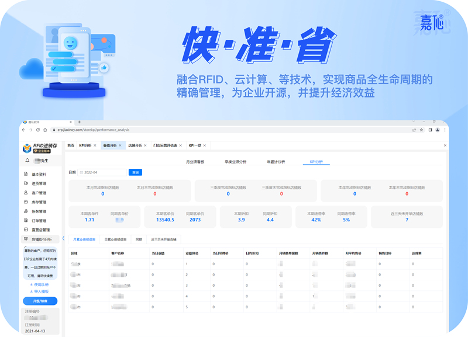Close the KPI分析 page tab
Viewport: 468px width, 337px height.
click(95, 145)
